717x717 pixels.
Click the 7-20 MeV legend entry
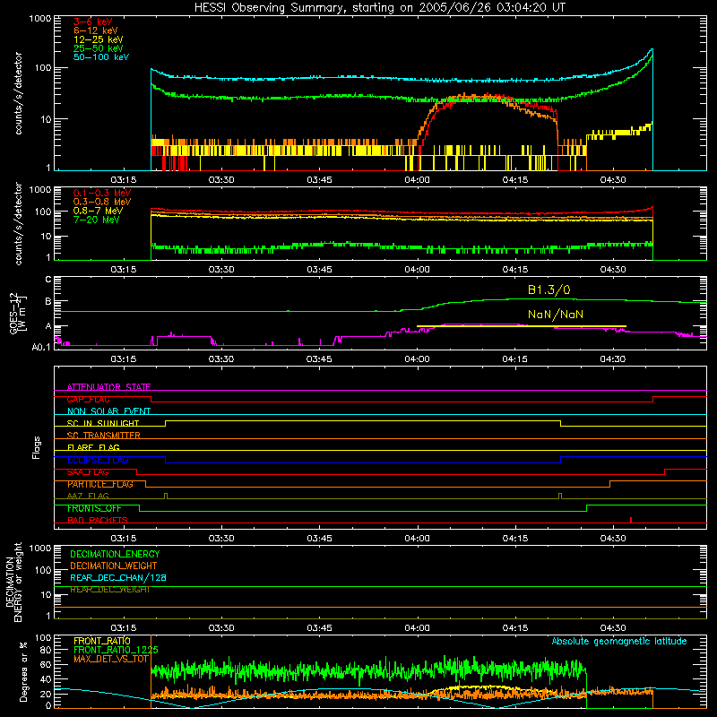[97, 220]
